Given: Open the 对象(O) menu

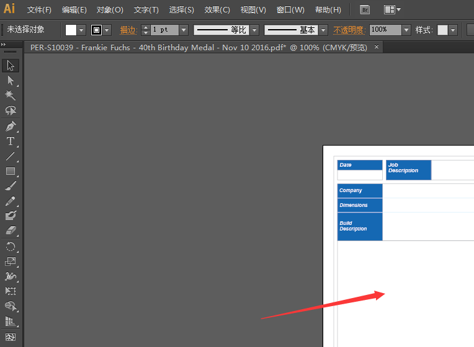Looking at the screenshot, I should tap(110, 10).
